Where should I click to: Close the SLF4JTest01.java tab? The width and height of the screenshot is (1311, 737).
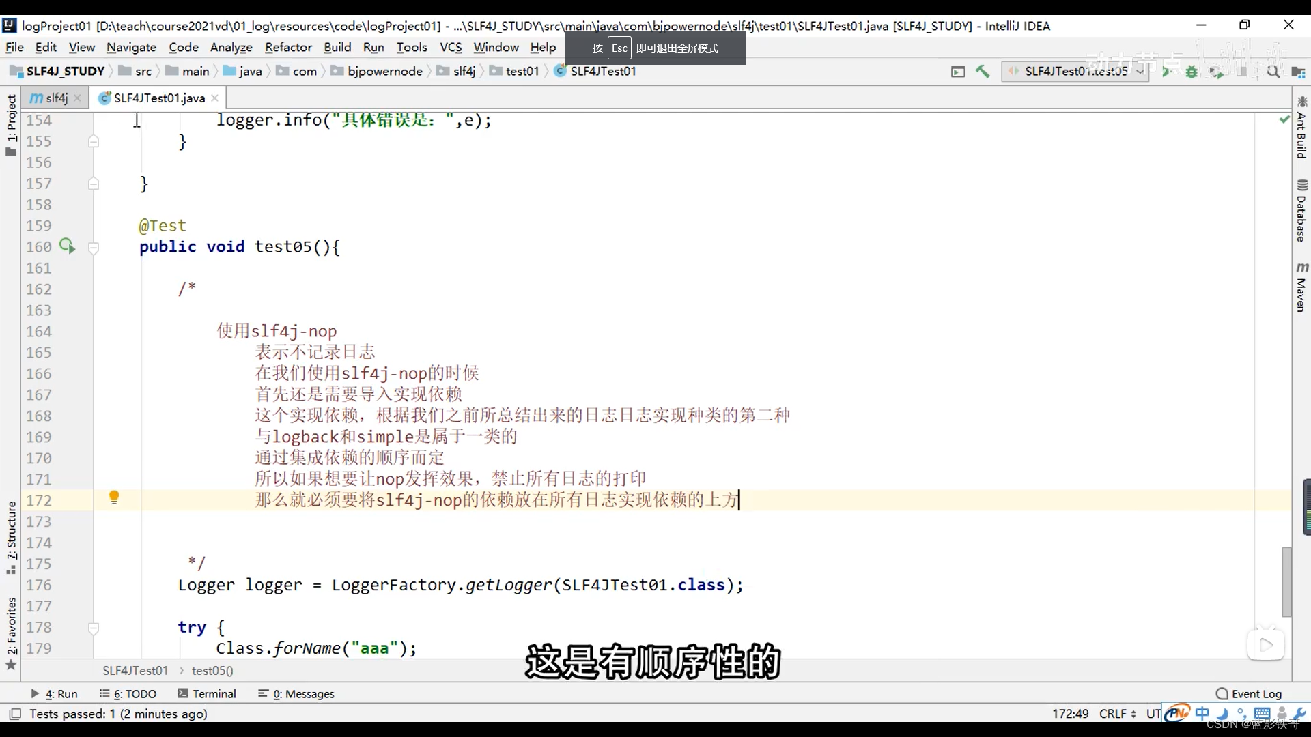pos(214,98)
